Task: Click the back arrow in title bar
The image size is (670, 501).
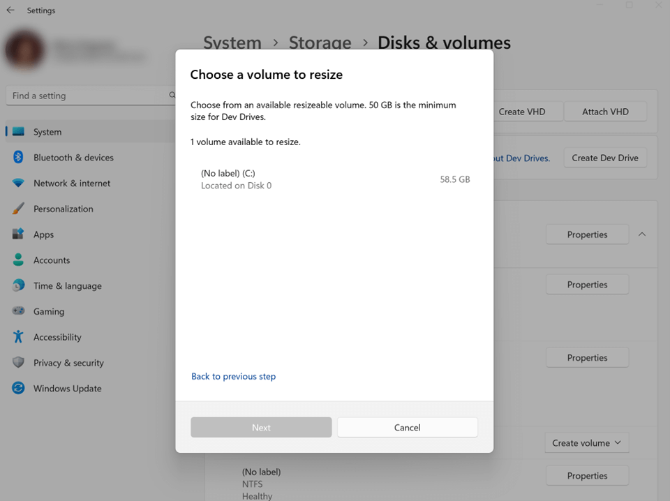Action: [x=11, y=10]
